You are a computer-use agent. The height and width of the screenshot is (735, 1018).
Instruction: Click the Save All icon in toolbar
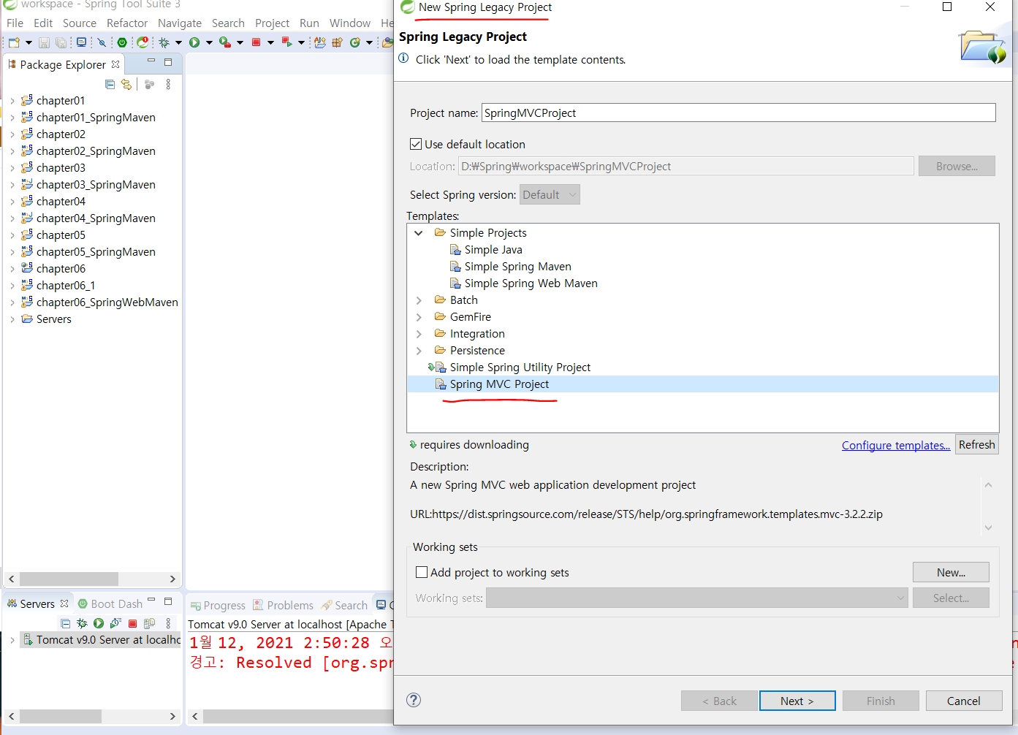pos(61,42)
